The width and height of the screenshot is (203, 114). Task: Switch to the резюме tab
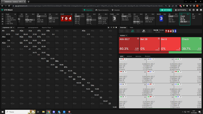click(x=129, y=56)
